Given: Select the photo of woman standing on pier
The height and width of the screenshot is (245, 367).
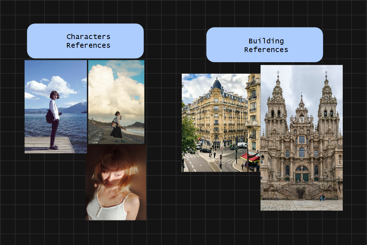Looking at the screenshot, I should click(55, 107).
